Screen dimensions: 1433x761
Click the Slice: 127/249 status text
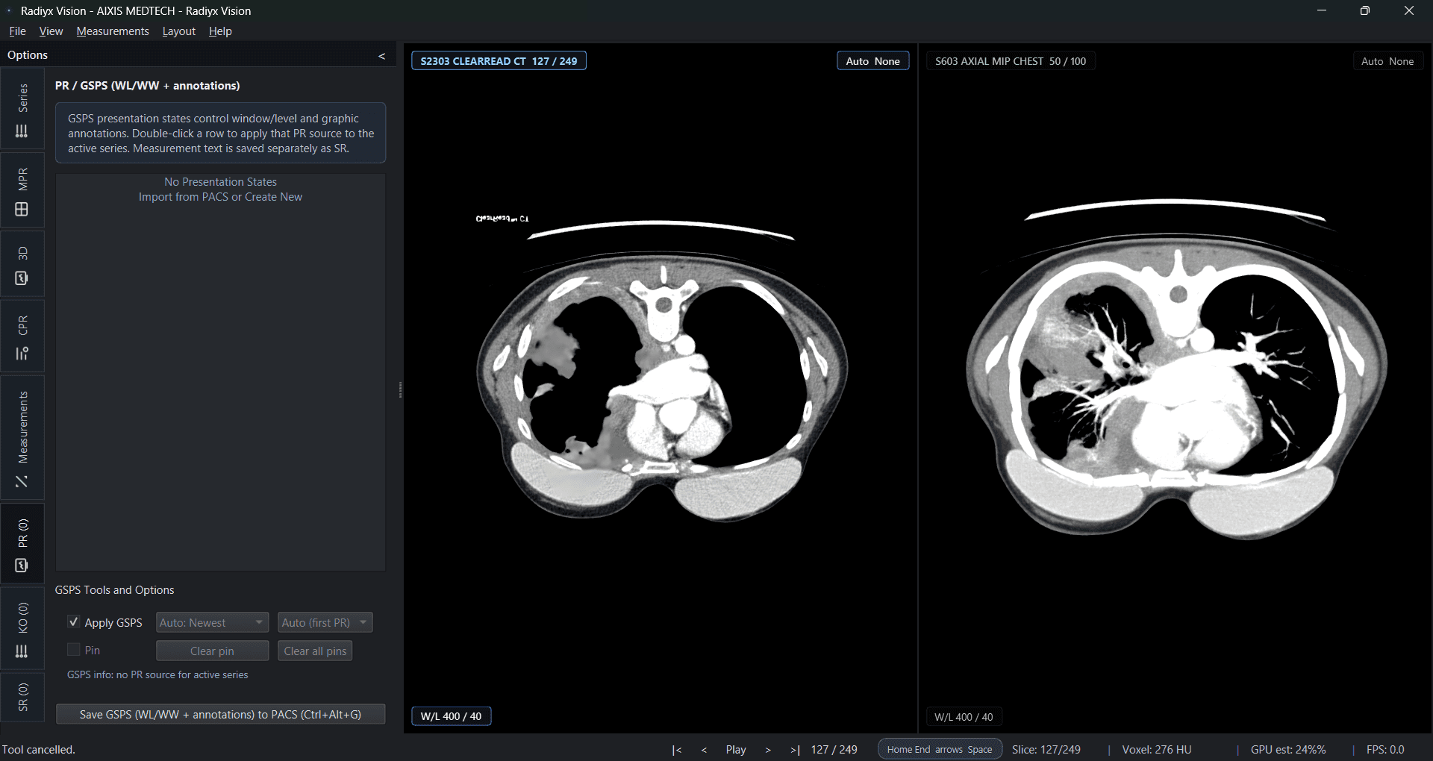point(1046,750)
